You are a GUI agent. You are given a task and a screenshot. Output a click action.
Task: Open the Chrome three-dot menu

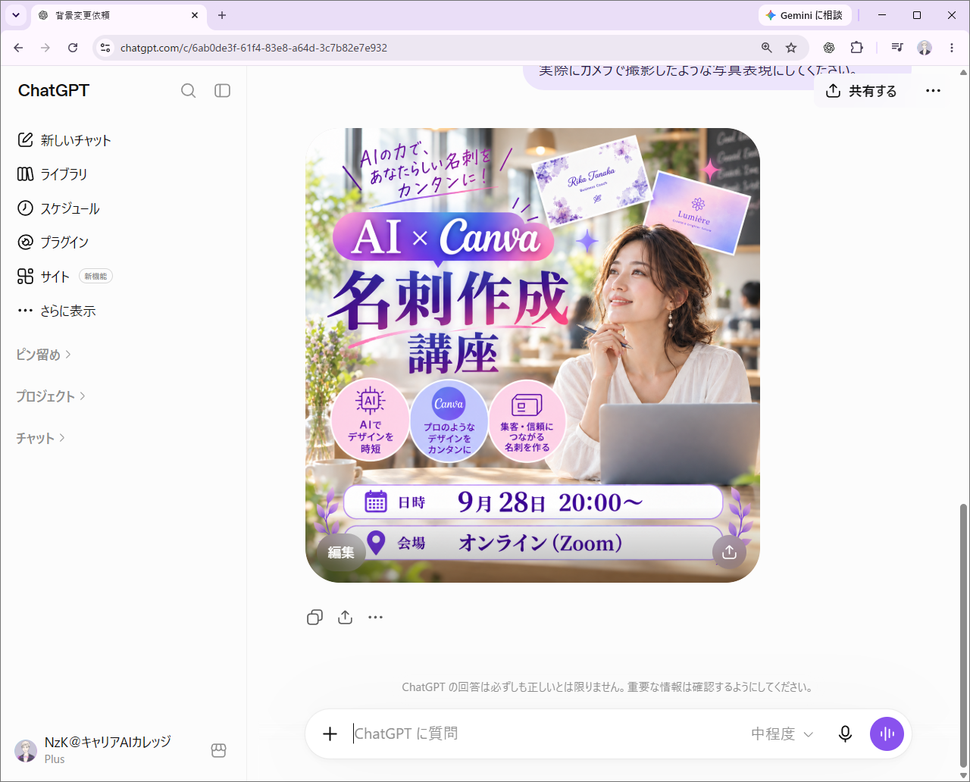[x=952, y=48]
